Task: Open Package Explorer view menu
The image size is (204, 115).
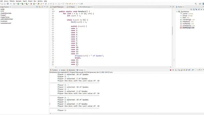Action: [x=42, y=7]
